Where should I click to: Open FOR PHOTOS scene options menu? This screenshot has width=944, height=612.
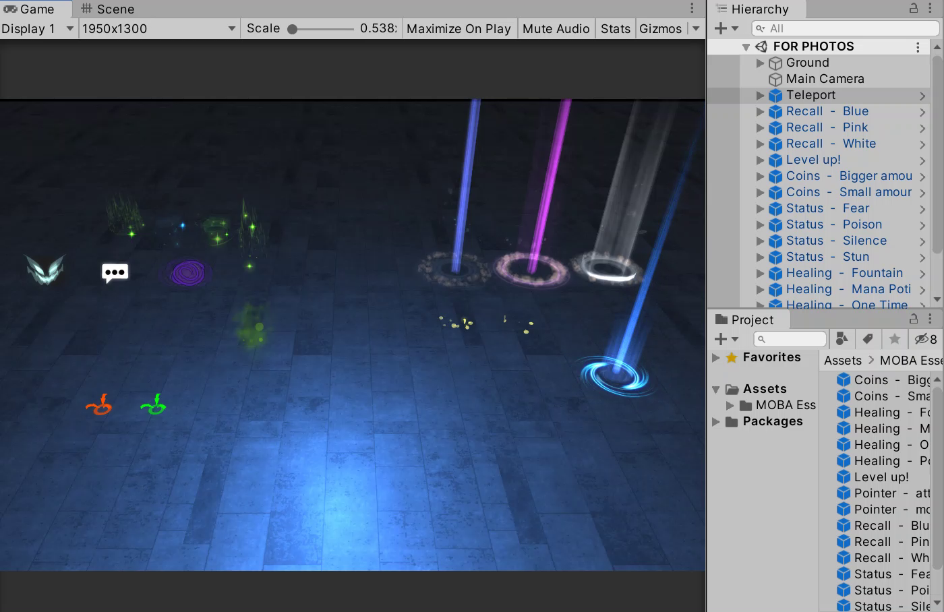click(918, 47)
